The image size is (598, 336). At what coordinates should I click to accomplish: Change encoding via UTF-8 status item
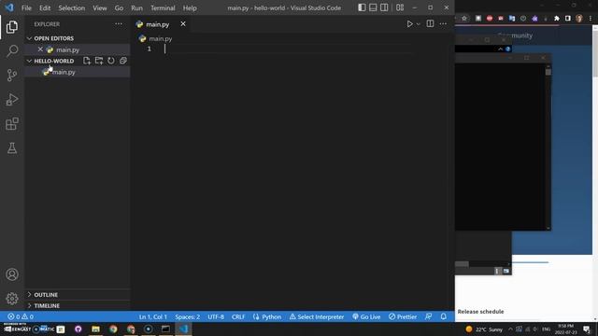[216, 316]
